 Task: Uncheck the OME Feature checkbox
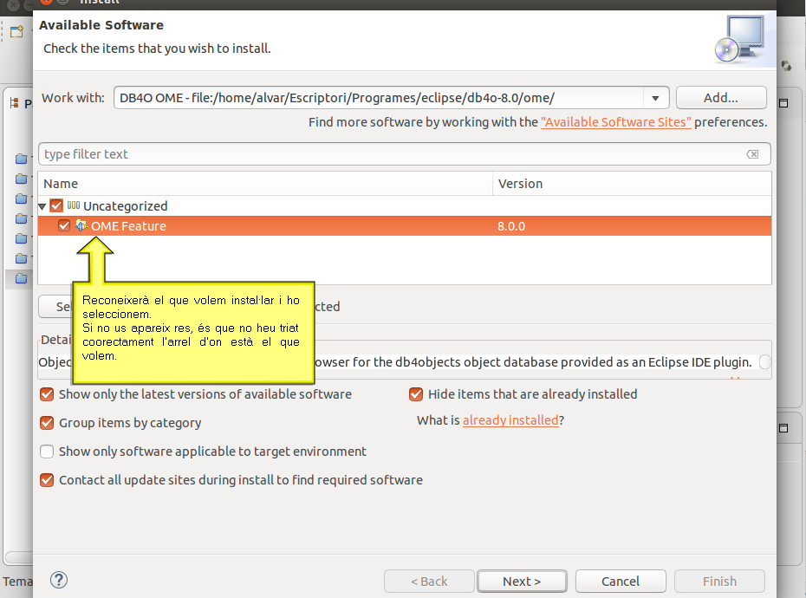tap(64, 225)
